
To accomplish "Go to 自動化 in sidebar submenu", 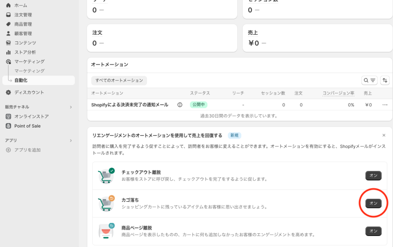I will 21,80.
